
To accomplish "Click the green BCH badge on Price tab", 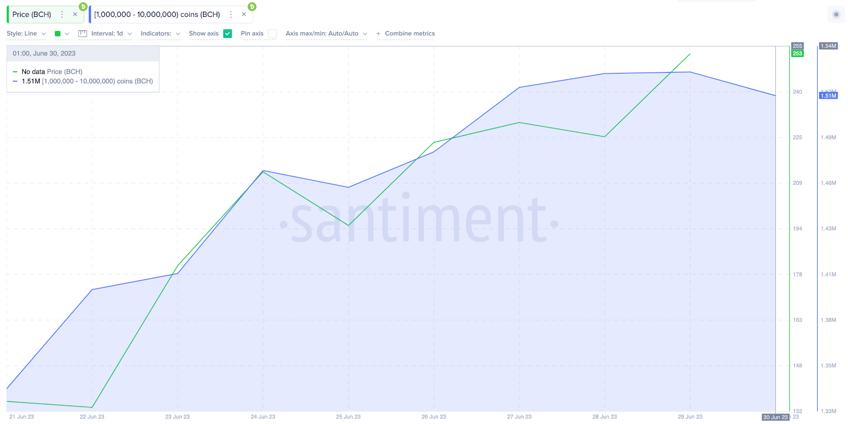I will tap(83, 7).
